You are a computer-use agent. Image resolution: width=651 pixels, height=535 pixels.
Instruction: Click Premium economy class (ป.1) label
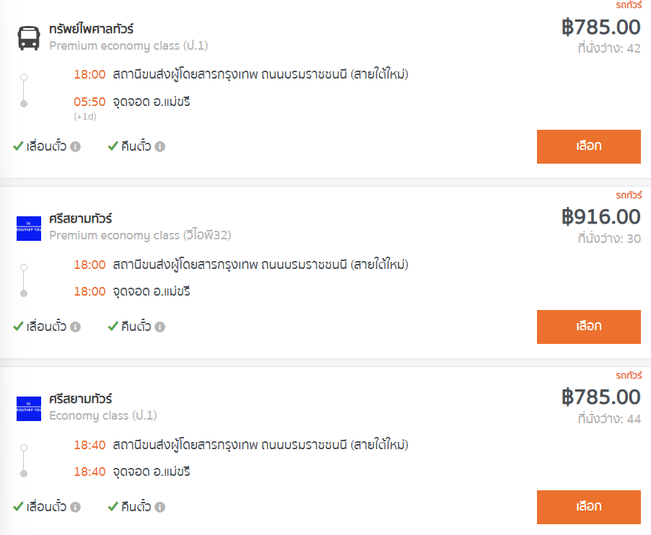(128, 45)
